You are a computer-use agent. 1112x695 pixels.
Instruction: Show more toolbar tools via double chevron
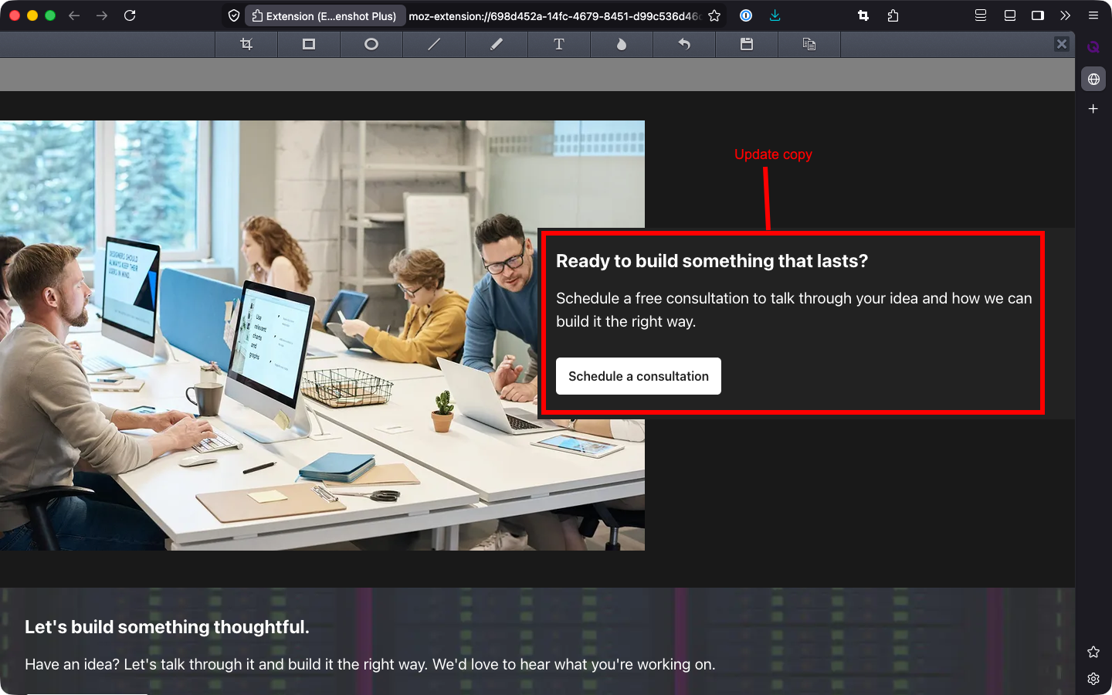[1066, 15]
